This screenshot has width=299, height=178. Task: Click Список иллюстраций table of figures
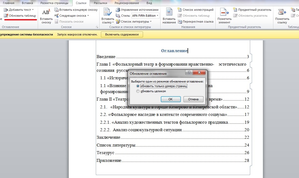click(x=195, y=10)
